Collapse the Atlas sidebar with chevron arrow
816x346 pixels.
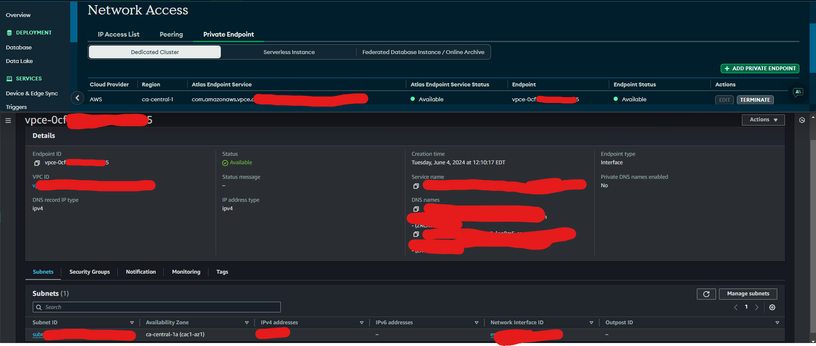77,98
